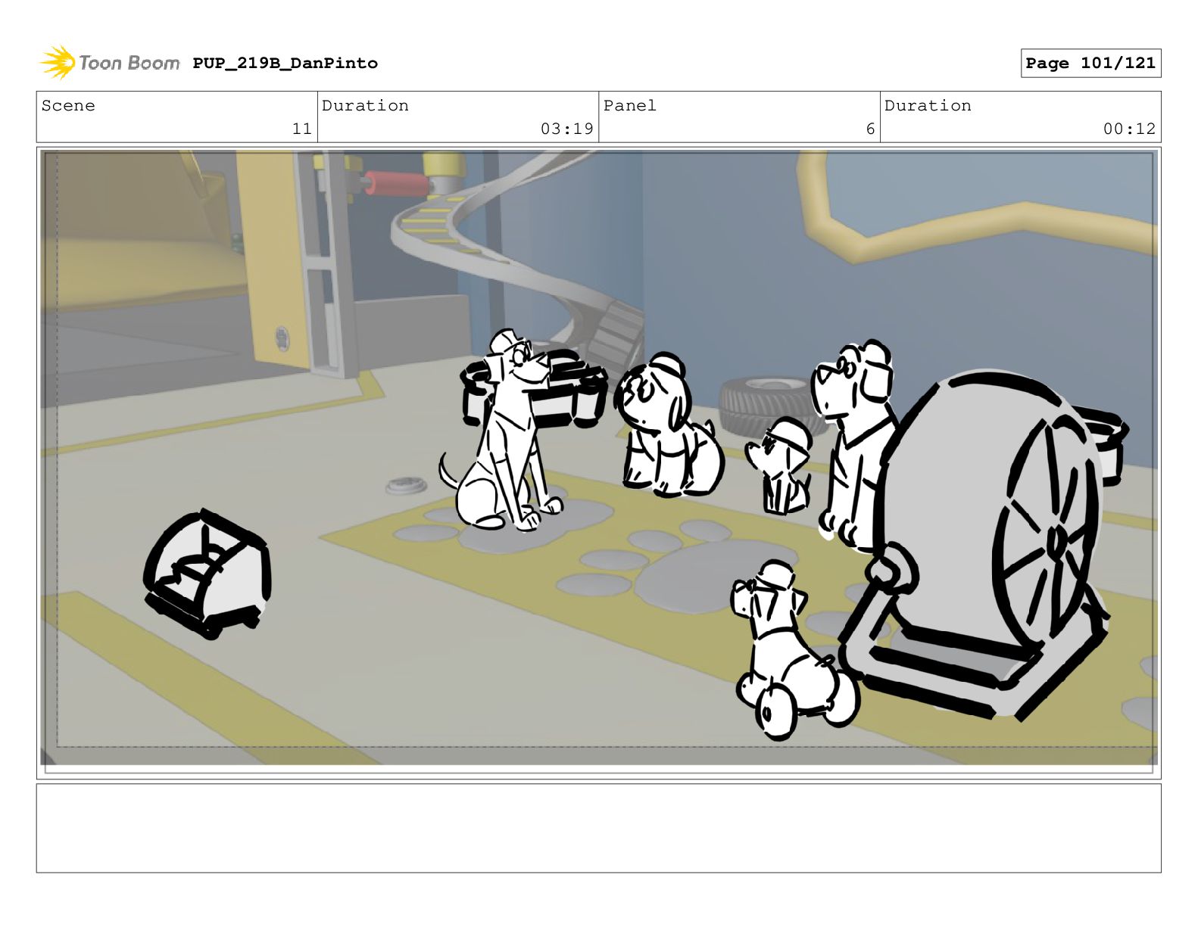Click the Toon Boom logo
1198x927 pixels.
click(x=109, y=63)
